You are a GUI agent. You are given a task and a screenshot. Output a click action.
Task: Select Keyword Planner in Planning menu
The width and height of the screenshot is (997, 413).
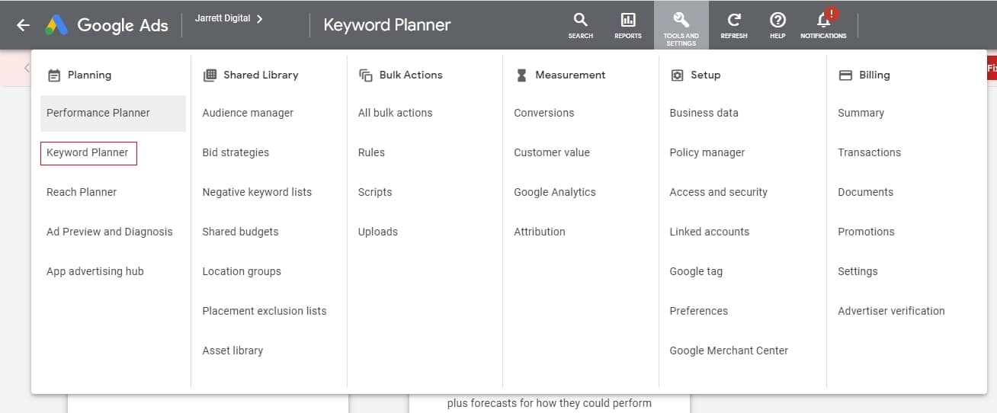coord(88,152)
